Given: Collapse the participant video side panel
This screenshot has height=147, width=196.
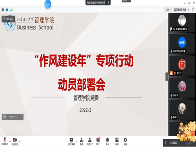Looking at the screenshot, I should [167, 77].
